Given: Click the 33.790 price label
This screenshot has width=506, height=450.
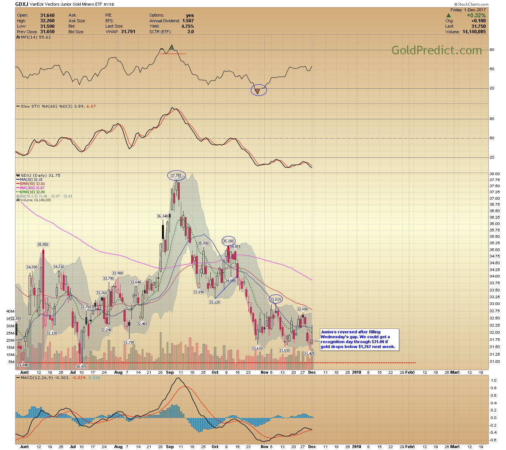Looking at the screenshot, I should [109, 279].
